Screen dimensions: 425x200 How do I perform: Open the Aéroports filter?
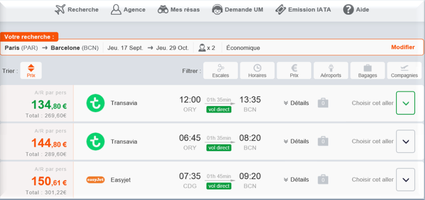331,70
